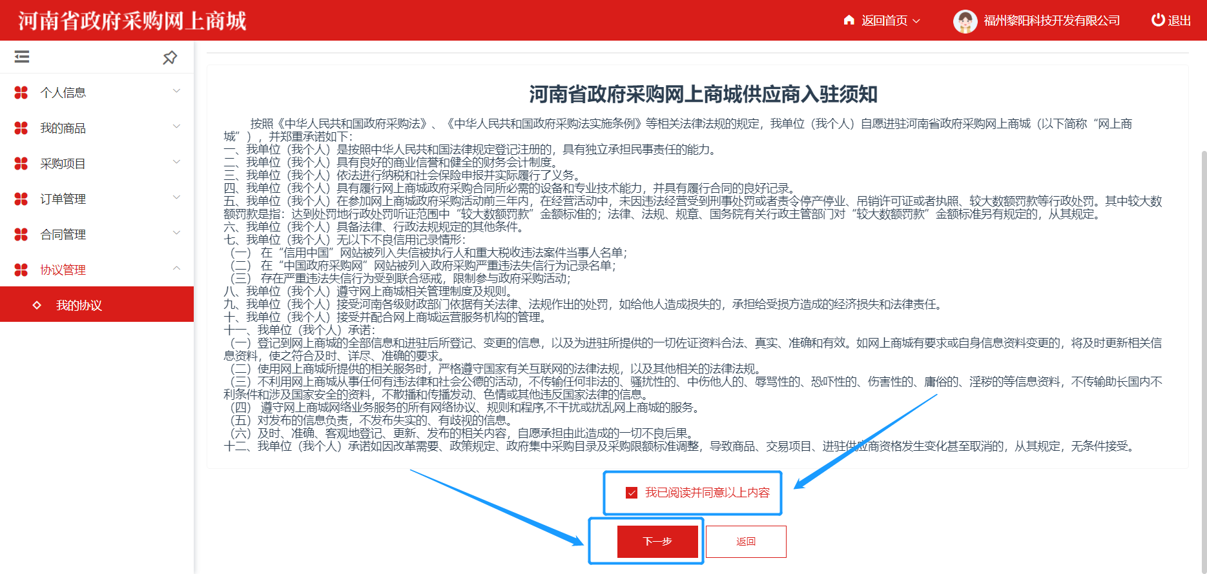Expand the 个人信息 menu chevron
Image resolution: width=1207 pixels, height=574 pixels.
(x=176, y=91)
